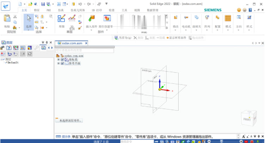This screenshot has width=265, height=143.
Task: Close the ssdax.com.asm document tab
Action: (x=86, y=43)
